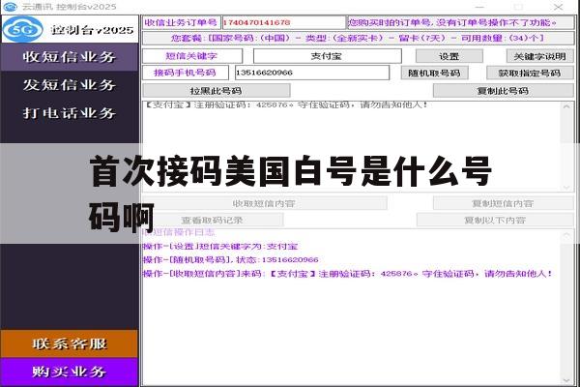The height and width of the screenshot is (387, 580).
Task: Click log panel scrollbar up arrow
Action: pos(566,235)
